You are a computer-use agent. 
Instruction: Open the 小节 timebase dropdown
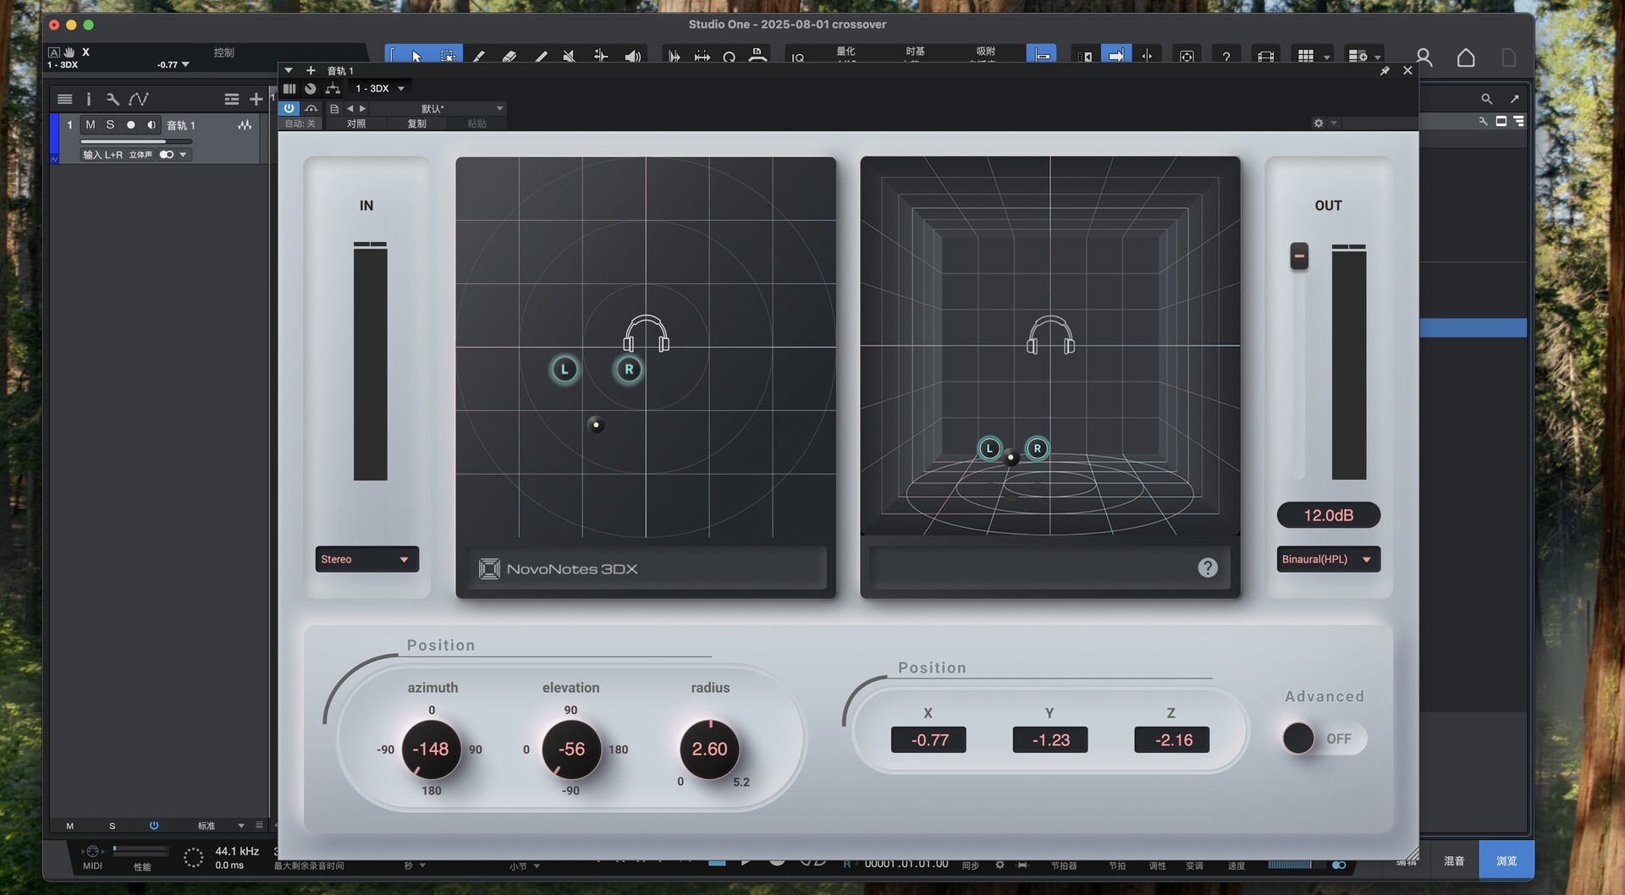pyautogui.click(x=525, y=866)
